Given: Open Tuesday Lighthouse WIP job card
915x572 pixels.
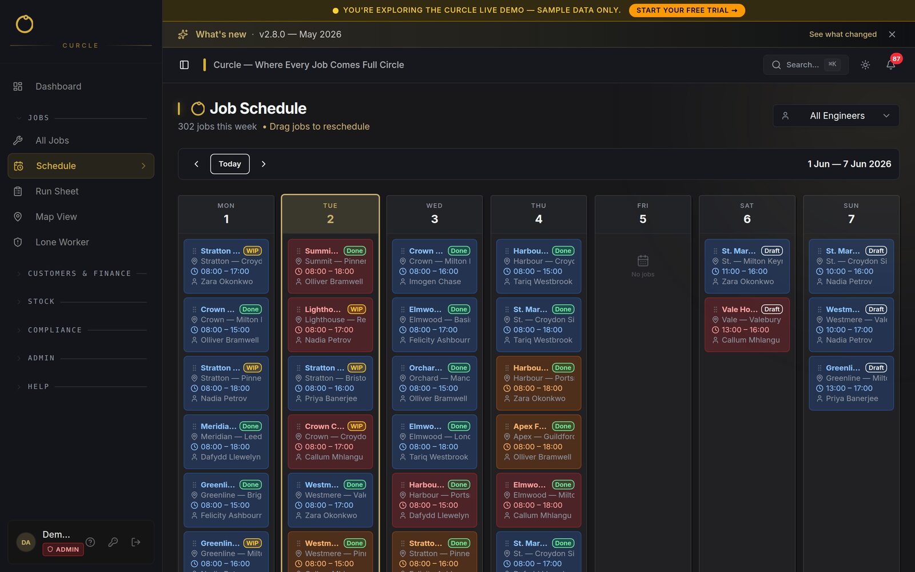Looking at the screenshot, I should 330,325.
